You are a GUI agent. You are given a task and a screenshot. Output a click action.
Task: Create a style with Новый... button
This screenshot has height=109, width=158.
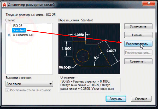138,35
